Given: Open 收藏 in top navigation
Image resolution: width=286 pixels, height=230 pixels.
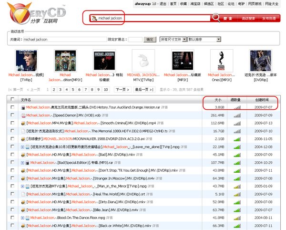Looking at the screenshot, I should 184,4.
